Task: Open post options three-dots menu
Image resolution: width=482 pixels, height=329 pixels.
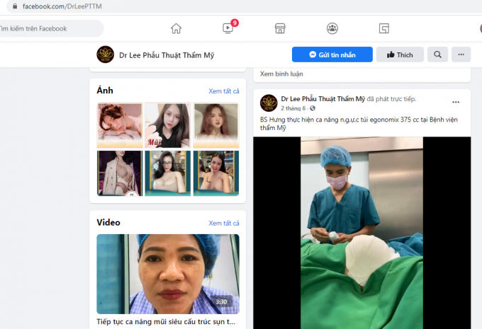Action: coord(456,102)
